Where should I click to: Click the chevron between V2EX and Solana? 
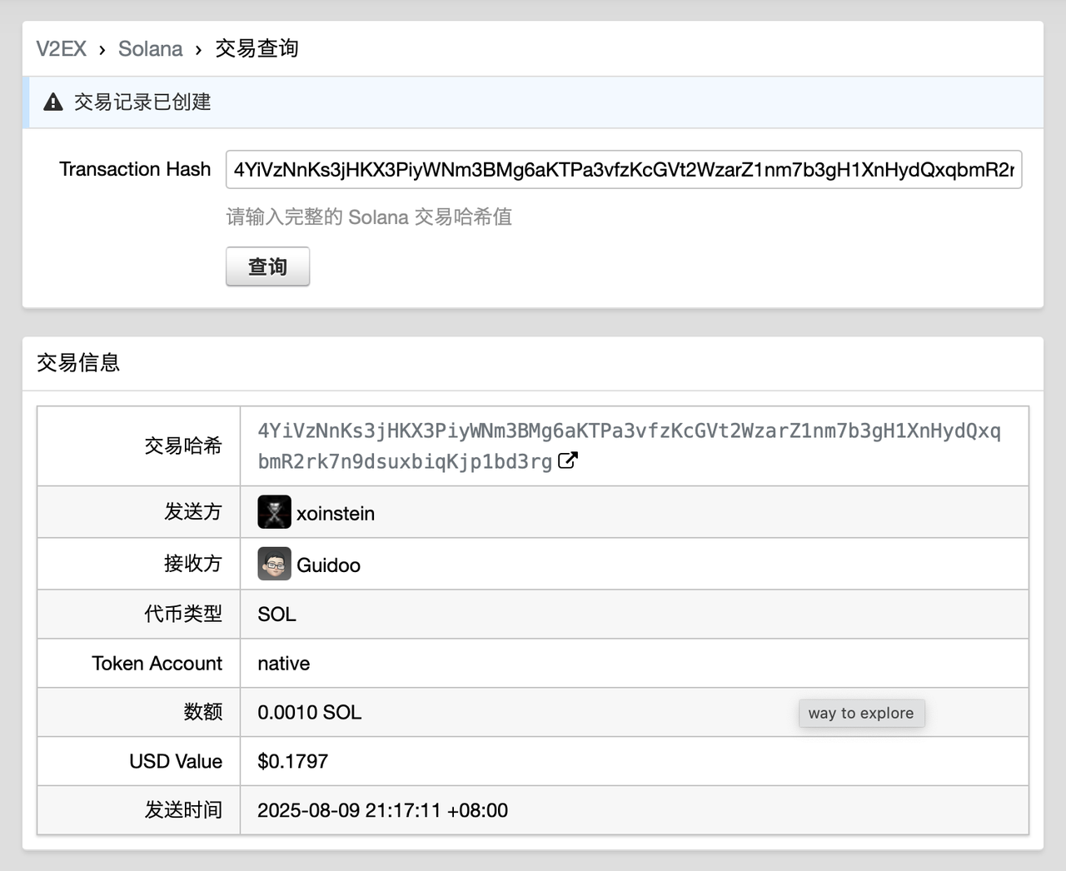[x=102, y=50]
